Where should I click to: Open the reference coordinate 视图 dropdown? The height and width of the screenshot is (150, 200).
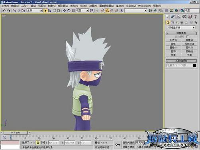82,11
